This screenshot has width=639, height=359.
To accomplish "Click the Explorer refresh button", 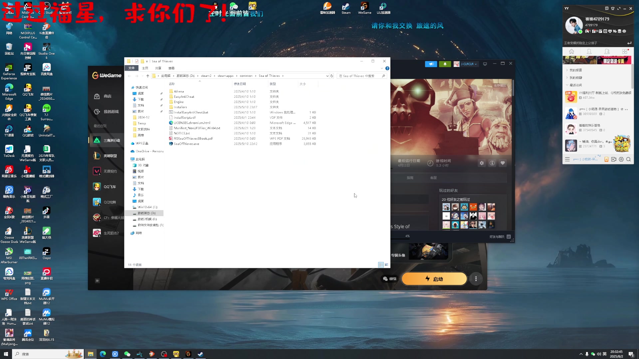I will click(x=331, y=76).
